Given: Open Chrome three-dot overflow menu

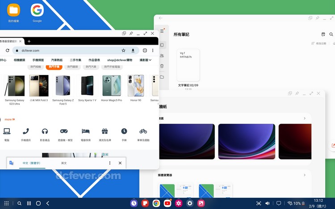Looking at the screenshot, I should pyautogui.click(x=153, y=50).
